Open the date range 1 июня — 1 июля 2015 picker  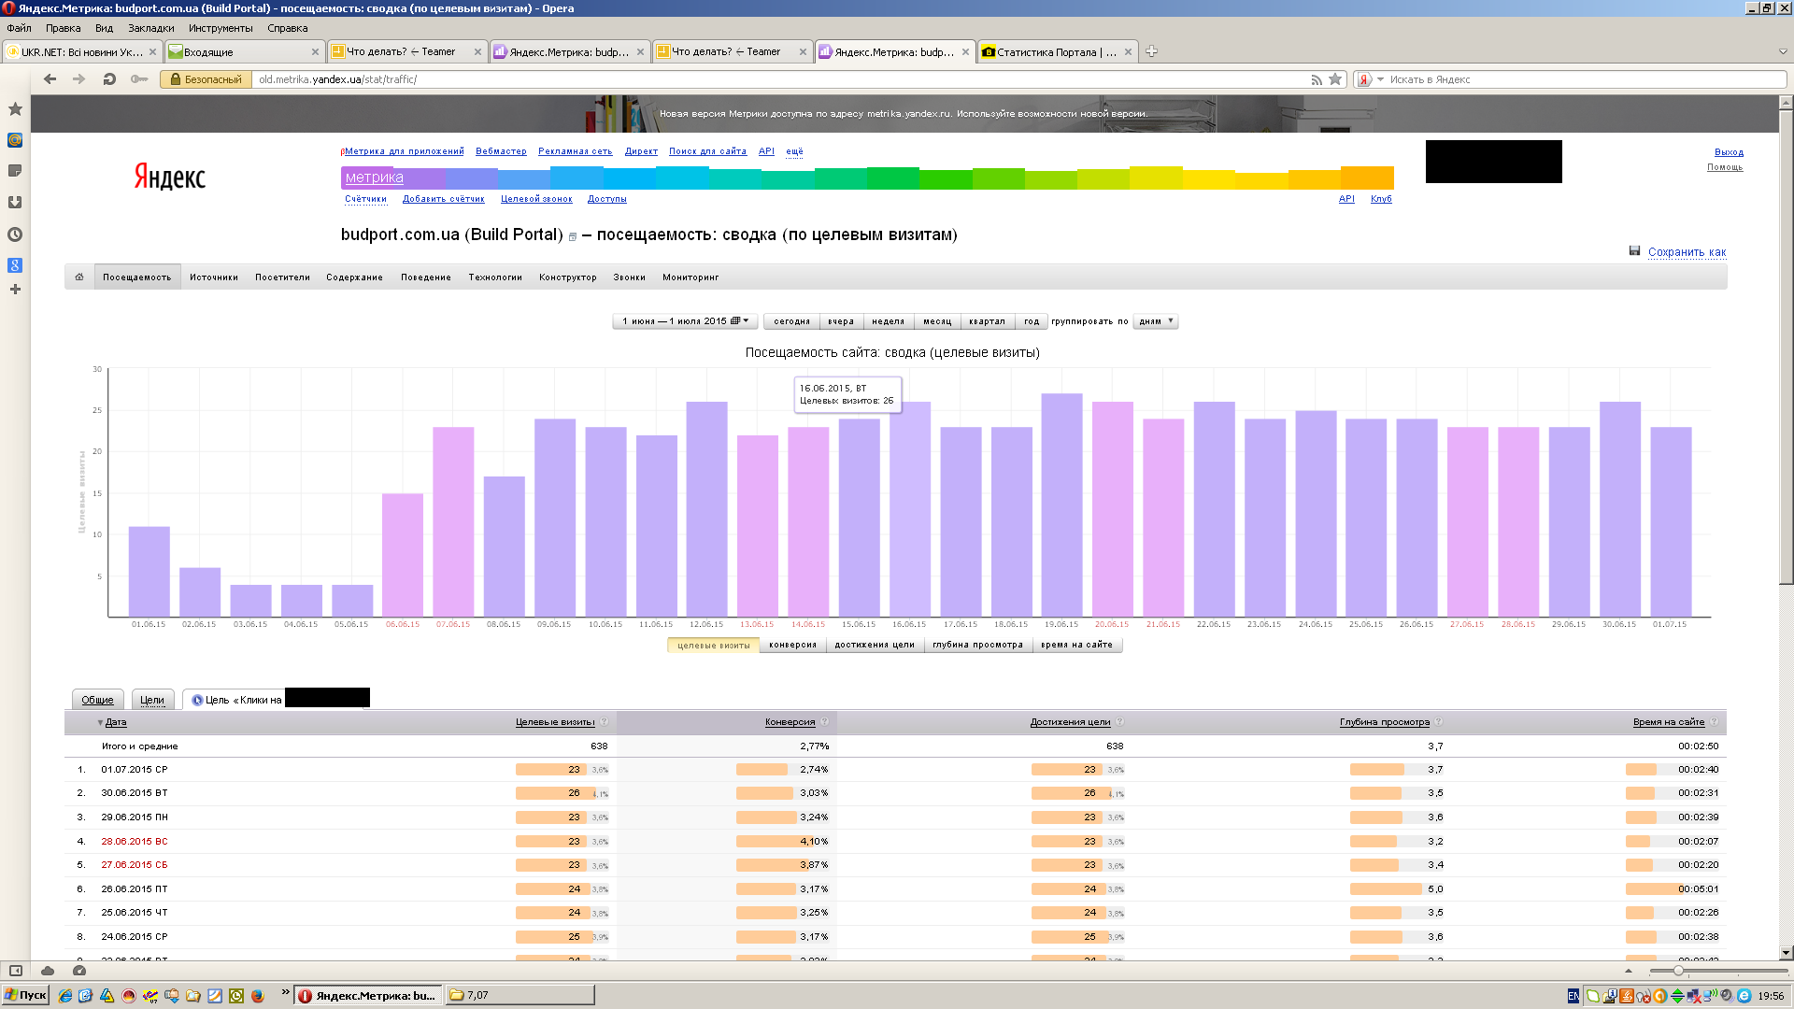point(685,321)
